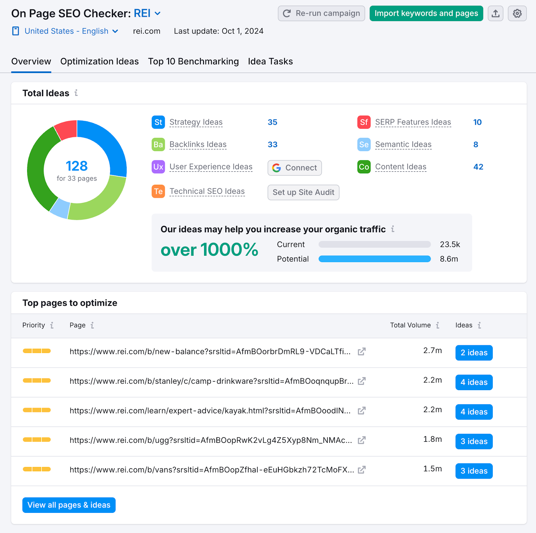Click the Strategy Ideas "St" icon

(158, 122)
